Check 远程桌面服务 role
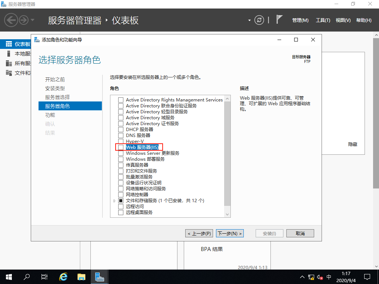 click(x=121, y=212)
